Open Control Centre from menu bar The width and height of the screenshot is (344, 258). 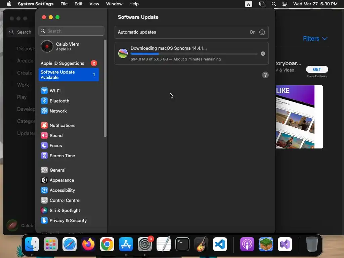point(285,4)
